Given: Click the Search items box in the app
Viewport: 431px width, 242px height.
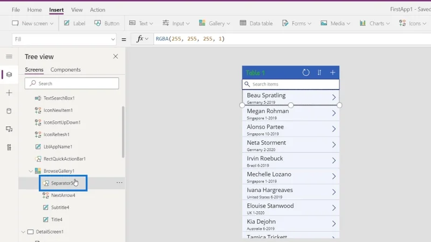Looking at the screenshot, I should (290, 84).
